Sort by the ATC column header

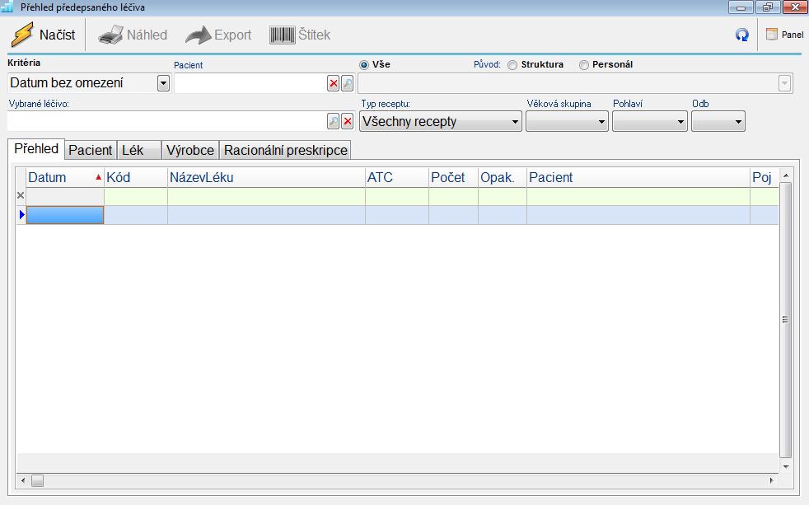pyautogui.click(x=397, y=177)
